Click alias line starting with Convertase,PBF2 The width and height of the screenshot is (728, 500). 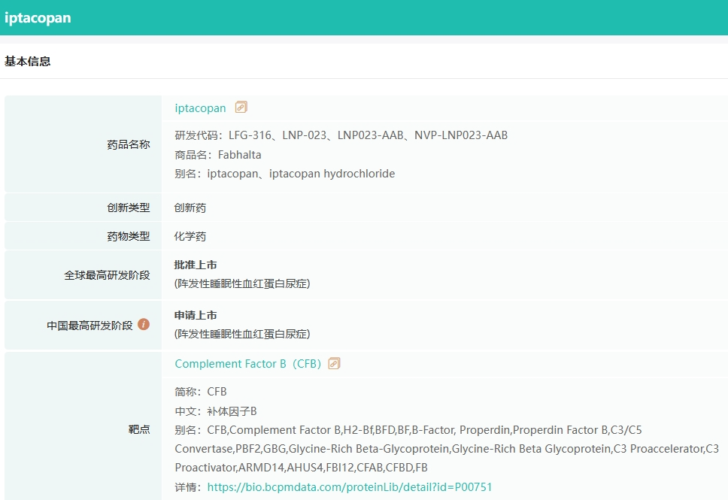[447, 449]
